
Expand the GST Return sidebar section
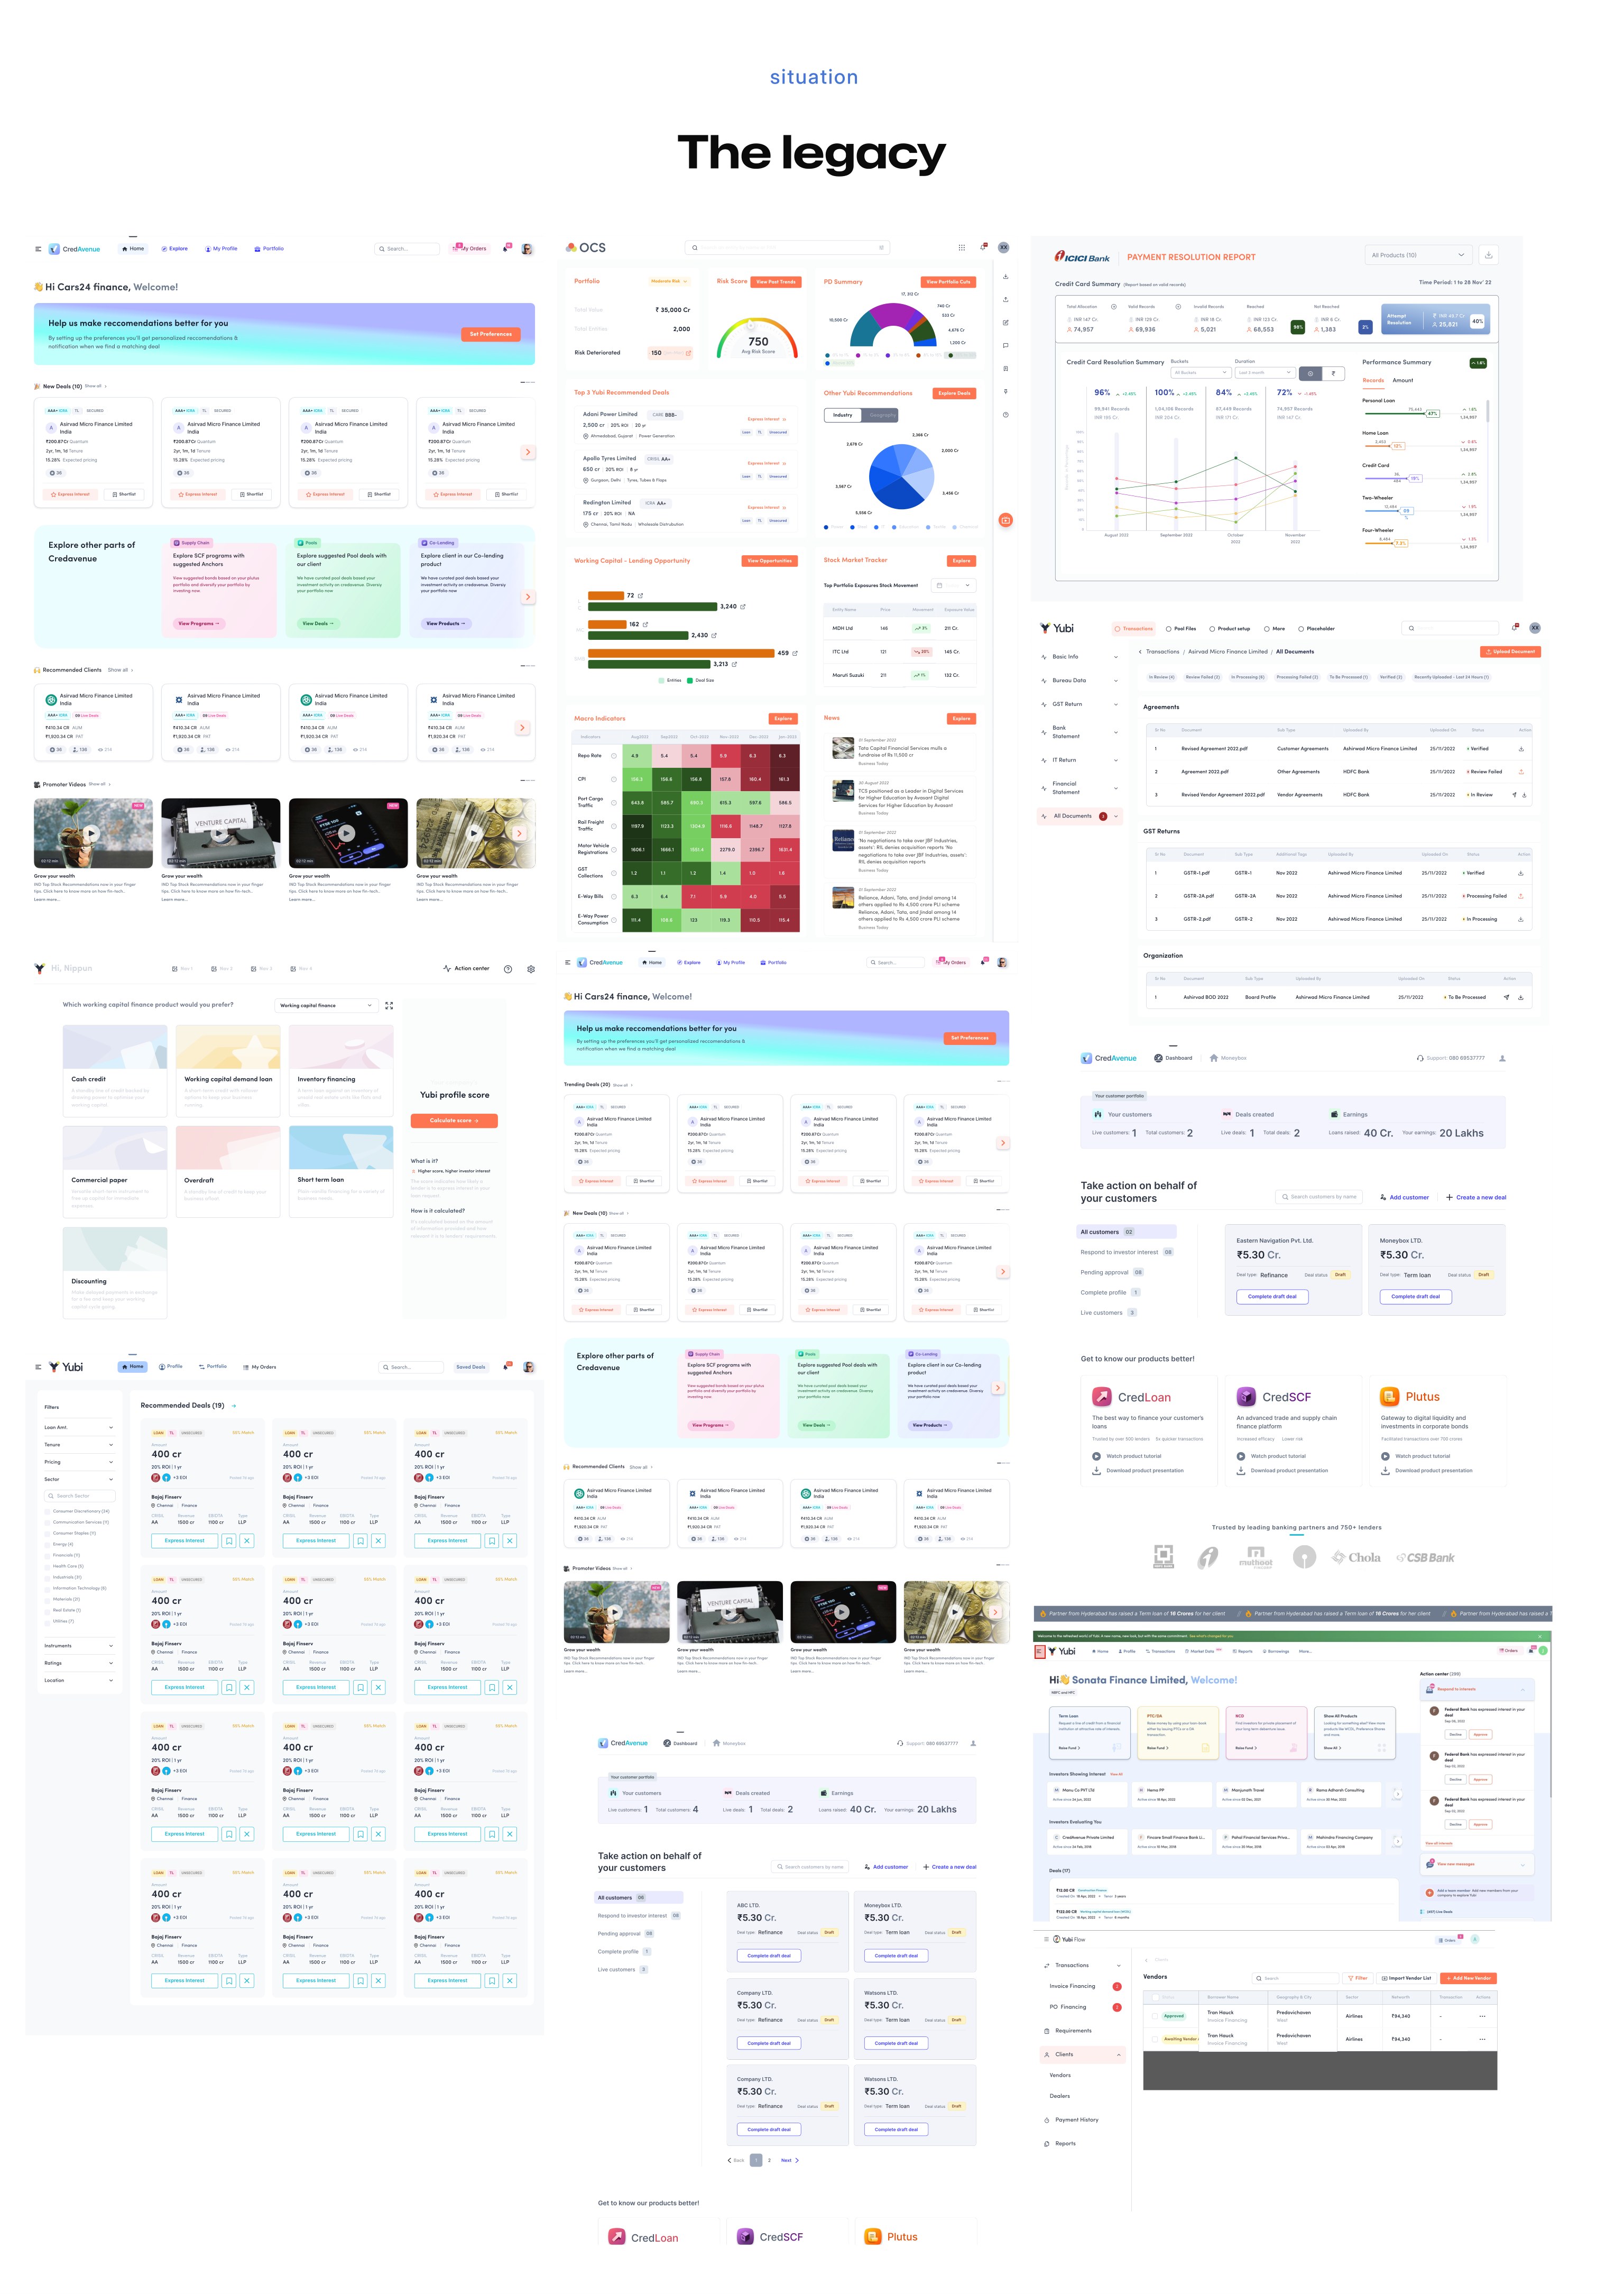click(x=1079, y=704)
